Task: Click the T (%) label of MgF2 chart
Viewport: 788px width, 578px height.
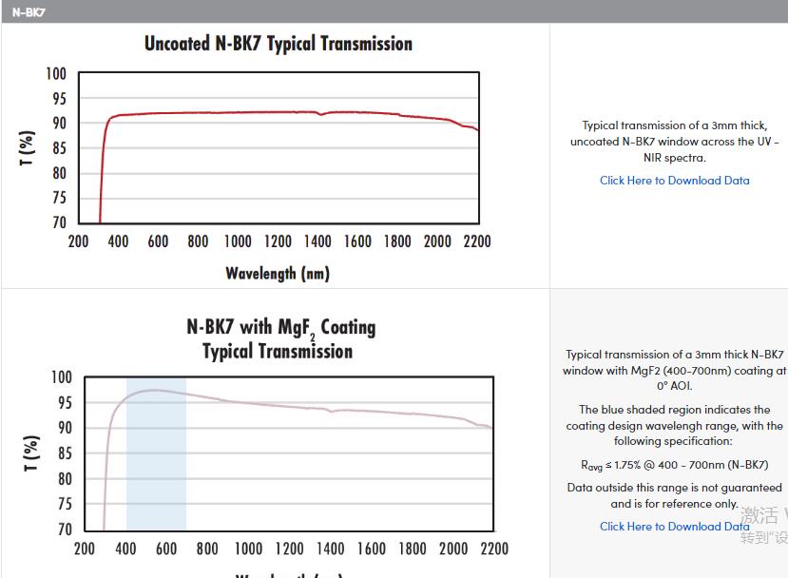Action: [31, 453]
